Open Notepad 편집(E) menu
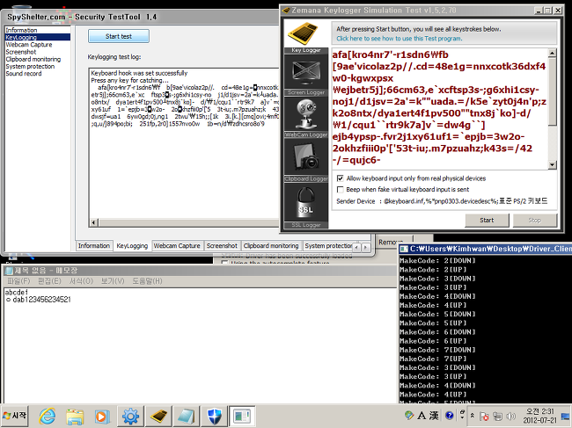This screenshot has height=428, width=572. point(49,281)
